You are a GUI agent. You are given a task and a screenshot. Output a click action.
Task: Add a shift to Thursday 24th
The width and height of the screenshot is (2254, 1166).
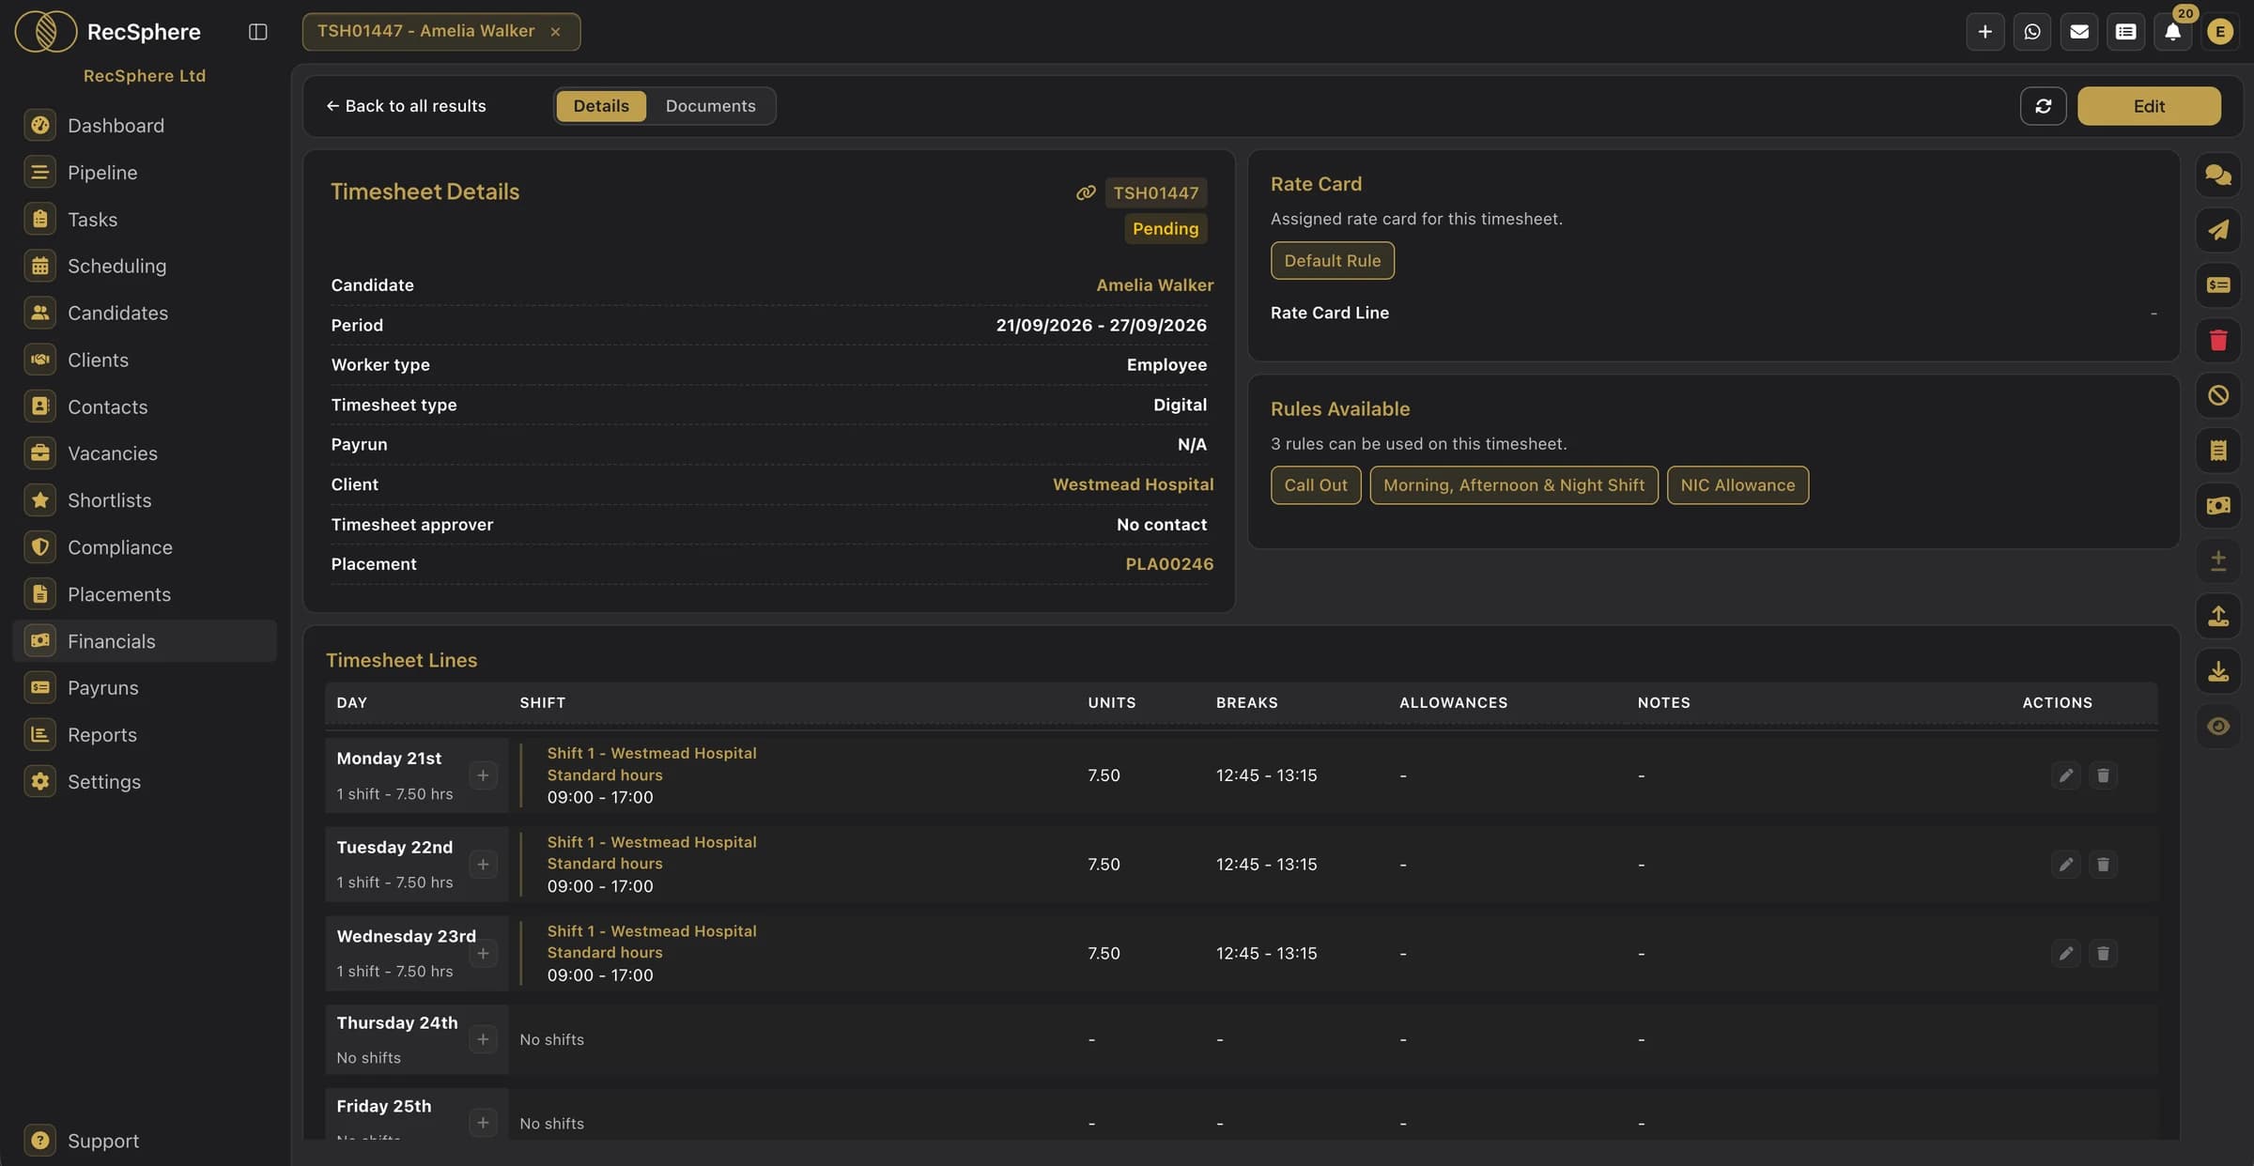[483, 1039]
